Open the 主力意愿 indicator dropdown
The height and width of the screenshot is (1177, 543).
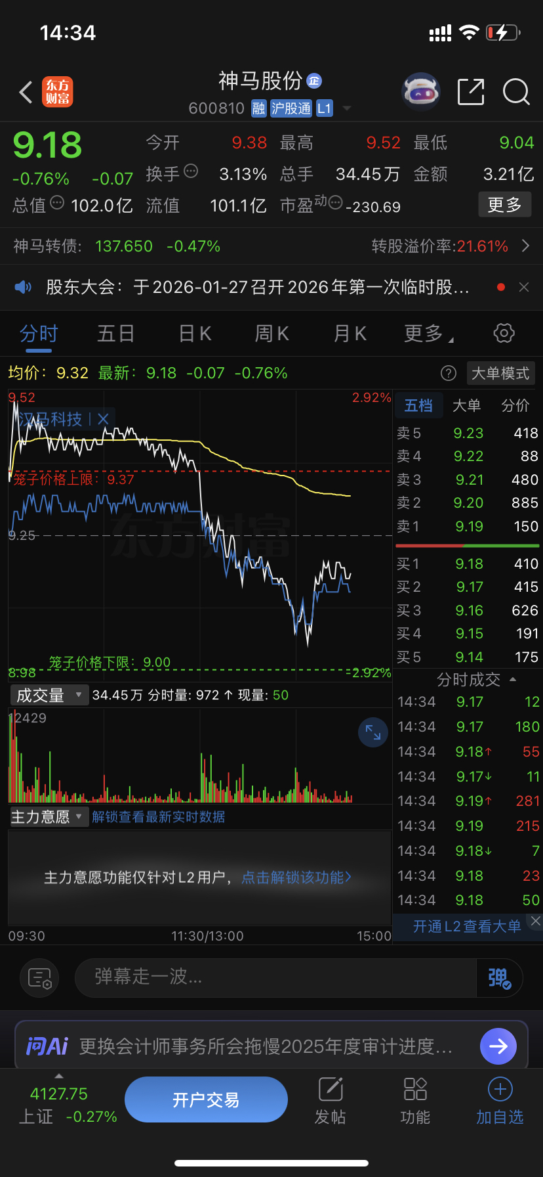49,817
